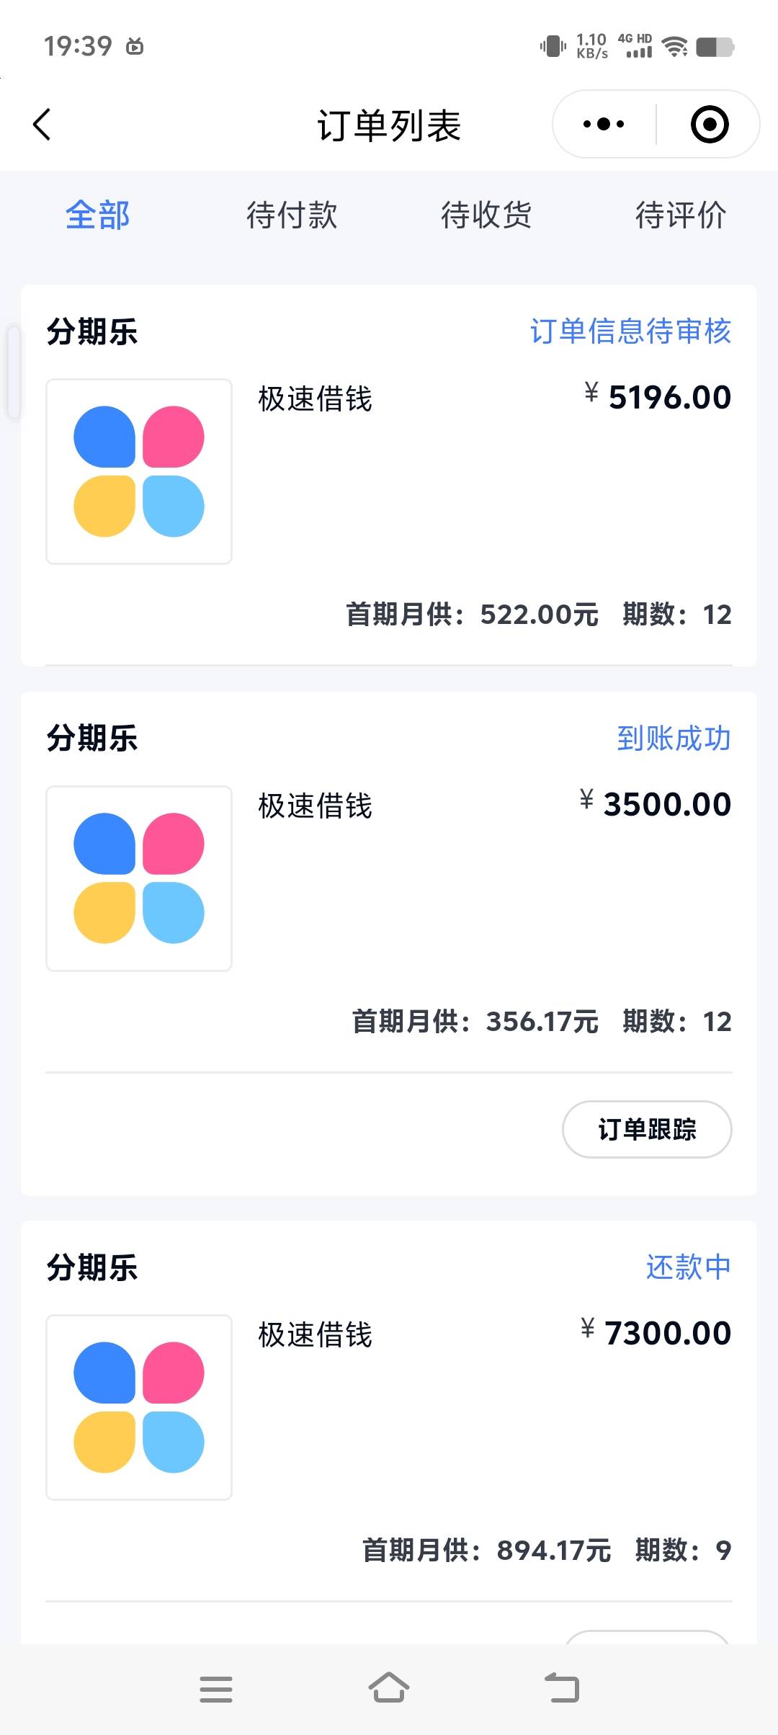Switch to 待付款 tab
This screenshot has width=778, height=1735.
coord(292,215)
